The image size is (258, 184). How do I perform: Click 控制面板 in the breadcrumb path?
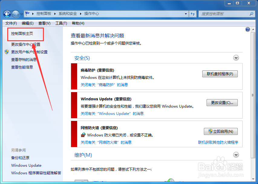click(44, 14)
